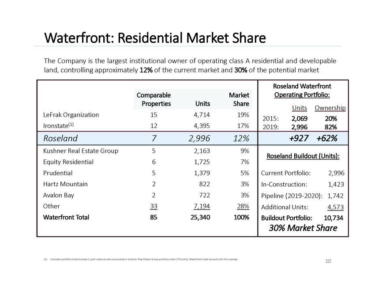Select Prudential's units value '1,379'
The width and height of the screenshot is (375, 290).
coord(202,173)
